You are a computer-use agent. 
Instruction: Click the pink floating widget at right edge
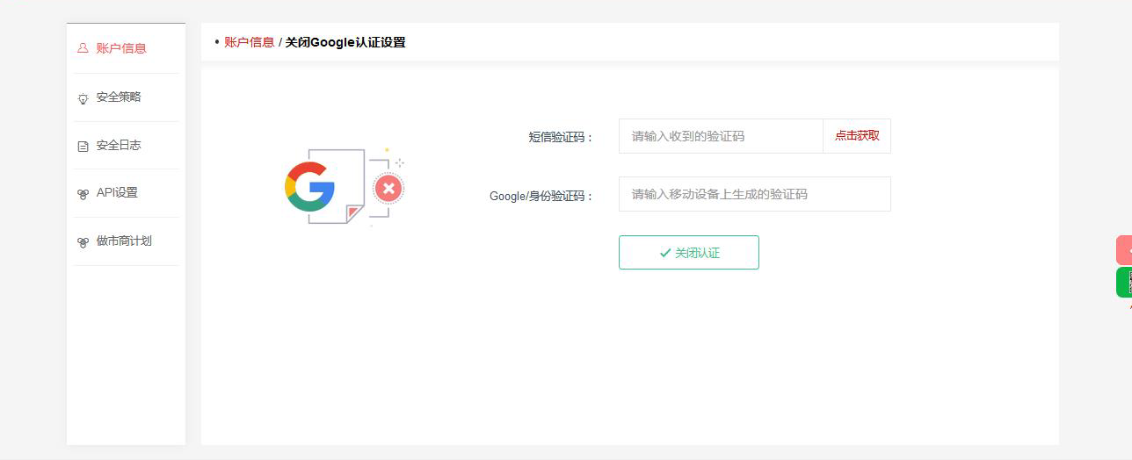pos(1124,250)
